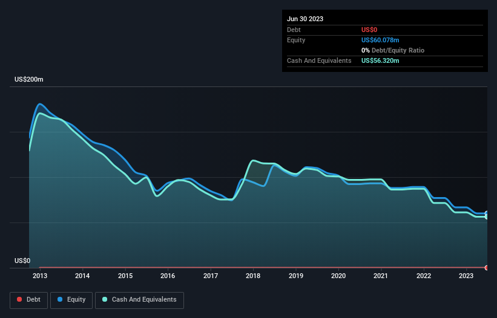The height and width of the screenshot is (318, 497).
Task: Click the 2019 x-axis label
Action: [296, 276]
